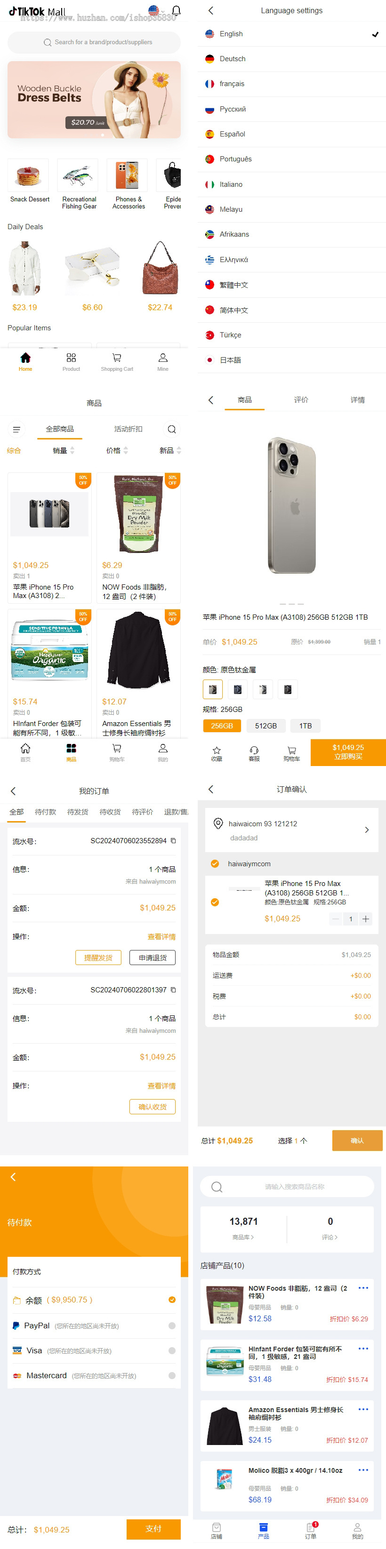
Task: Go back from 订单确认 page
Action: point(210,789)
